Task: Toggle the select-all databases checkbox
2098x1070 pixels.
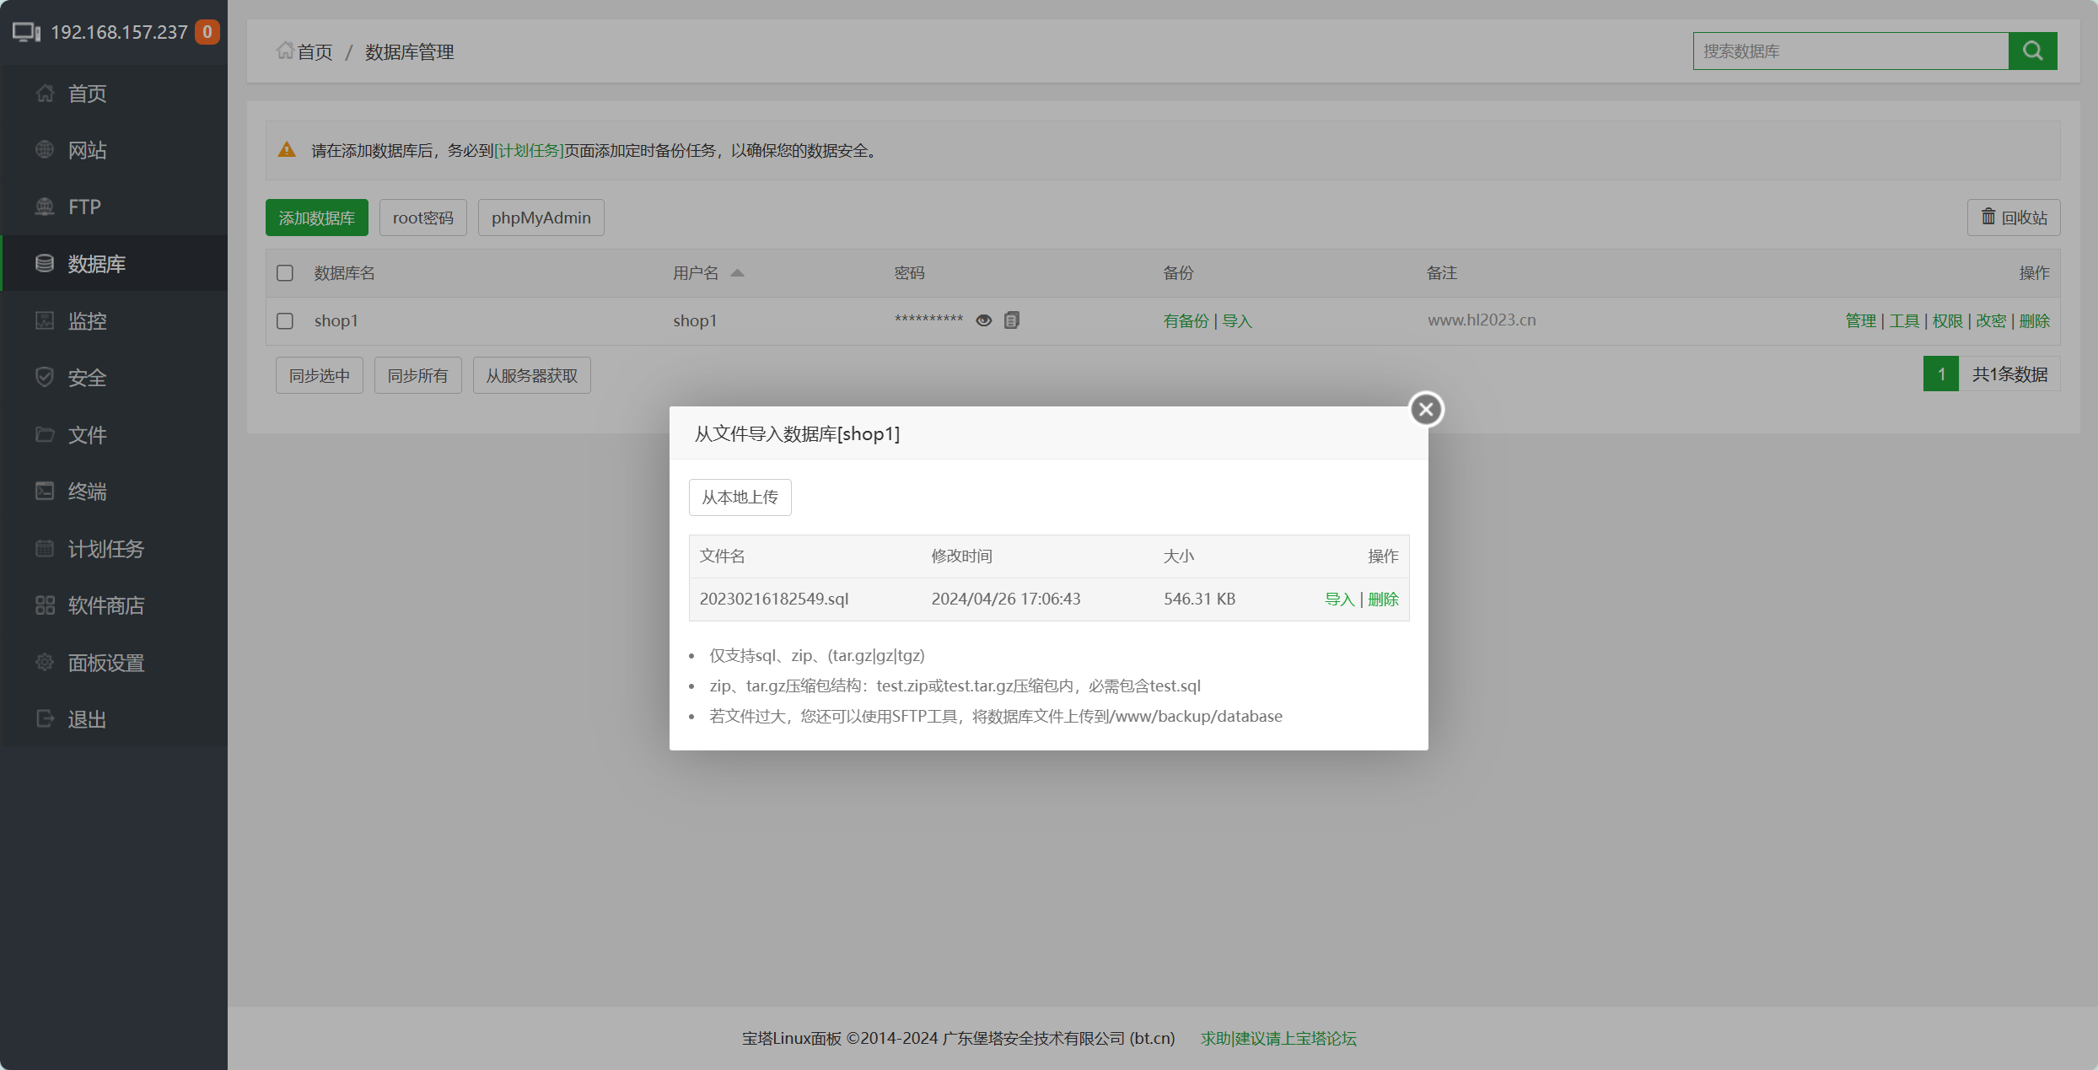Action: 285,273
